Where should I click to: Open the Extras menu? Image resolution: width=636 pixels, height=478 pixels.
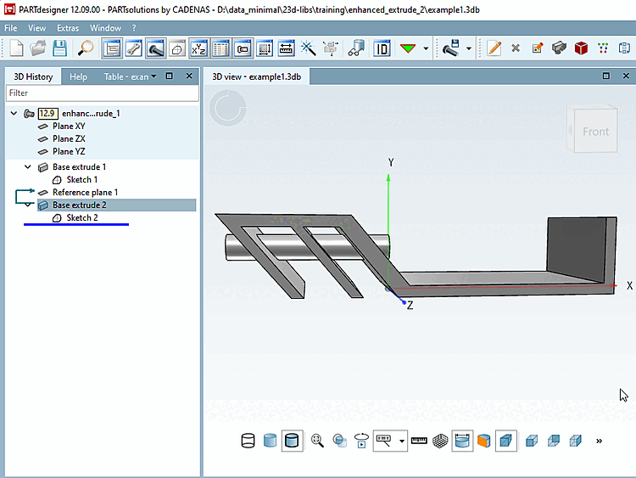tap(68, 28)
